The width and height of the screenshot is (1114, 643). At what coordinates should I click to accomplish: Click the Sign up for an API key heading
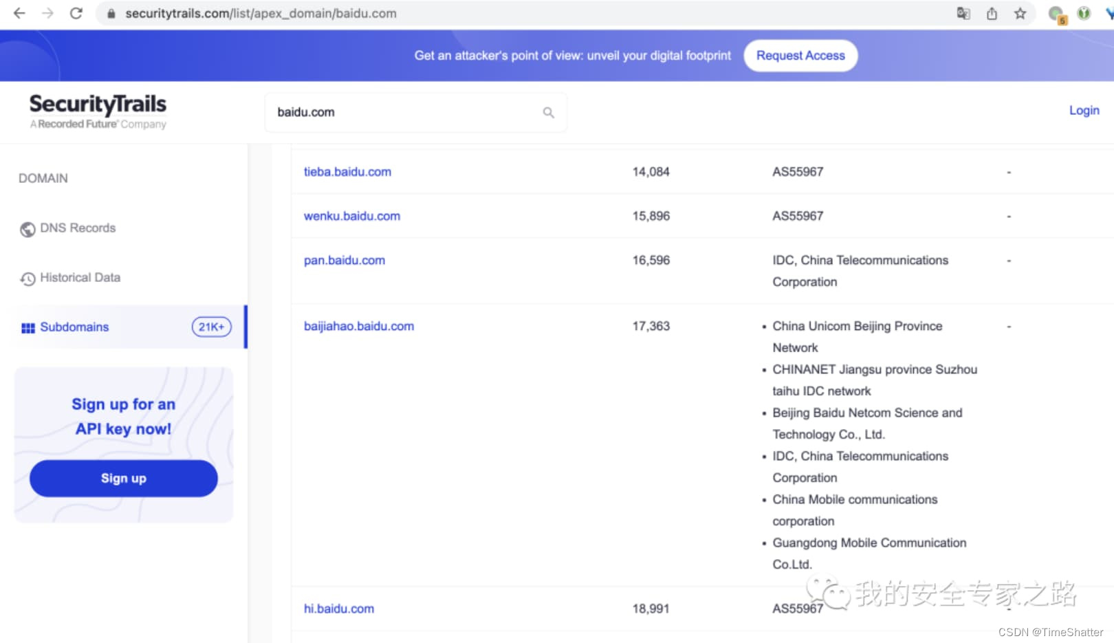124,417
